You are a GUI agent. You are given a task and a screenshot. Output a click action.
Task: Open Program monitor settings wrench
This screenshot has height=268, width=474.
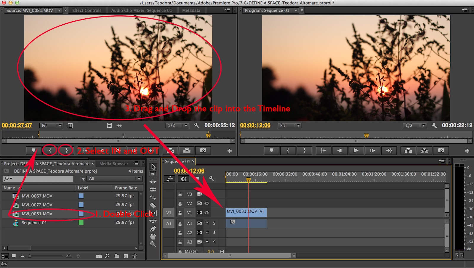434,126
